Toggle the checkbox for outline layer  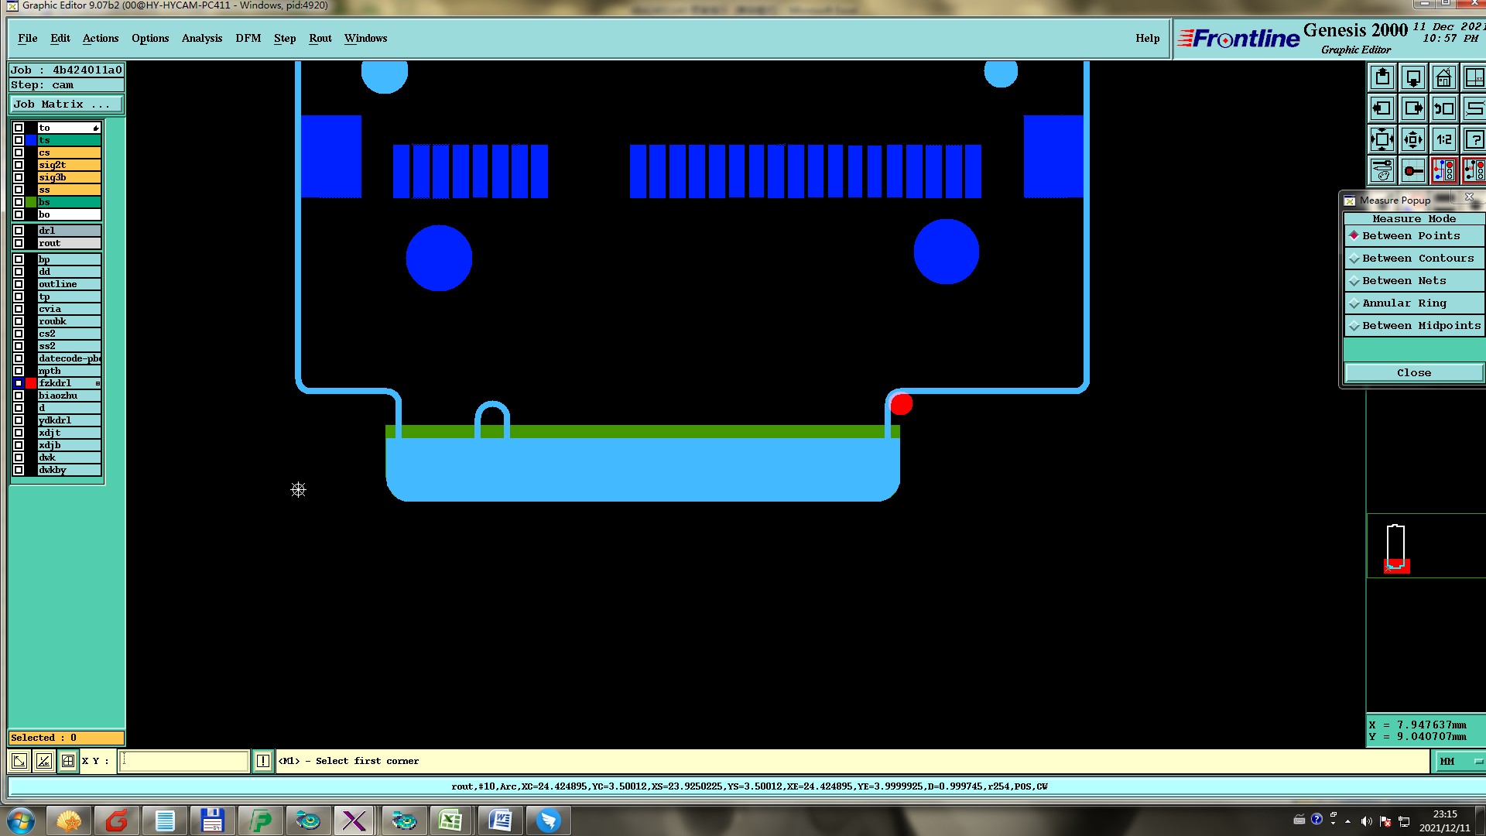[x=19, y=284]
